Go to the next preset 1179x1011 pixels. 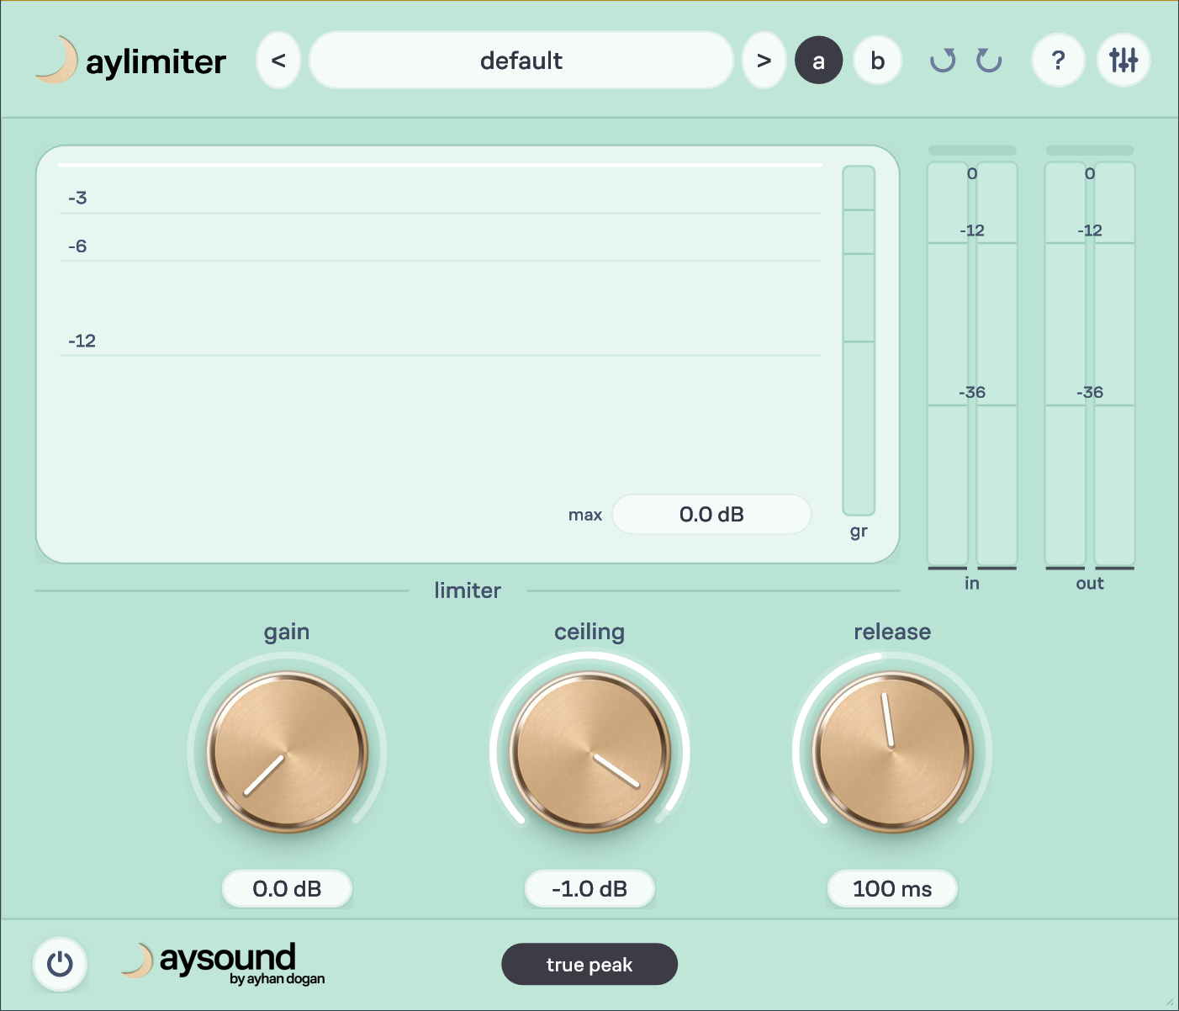click(764, 61)
